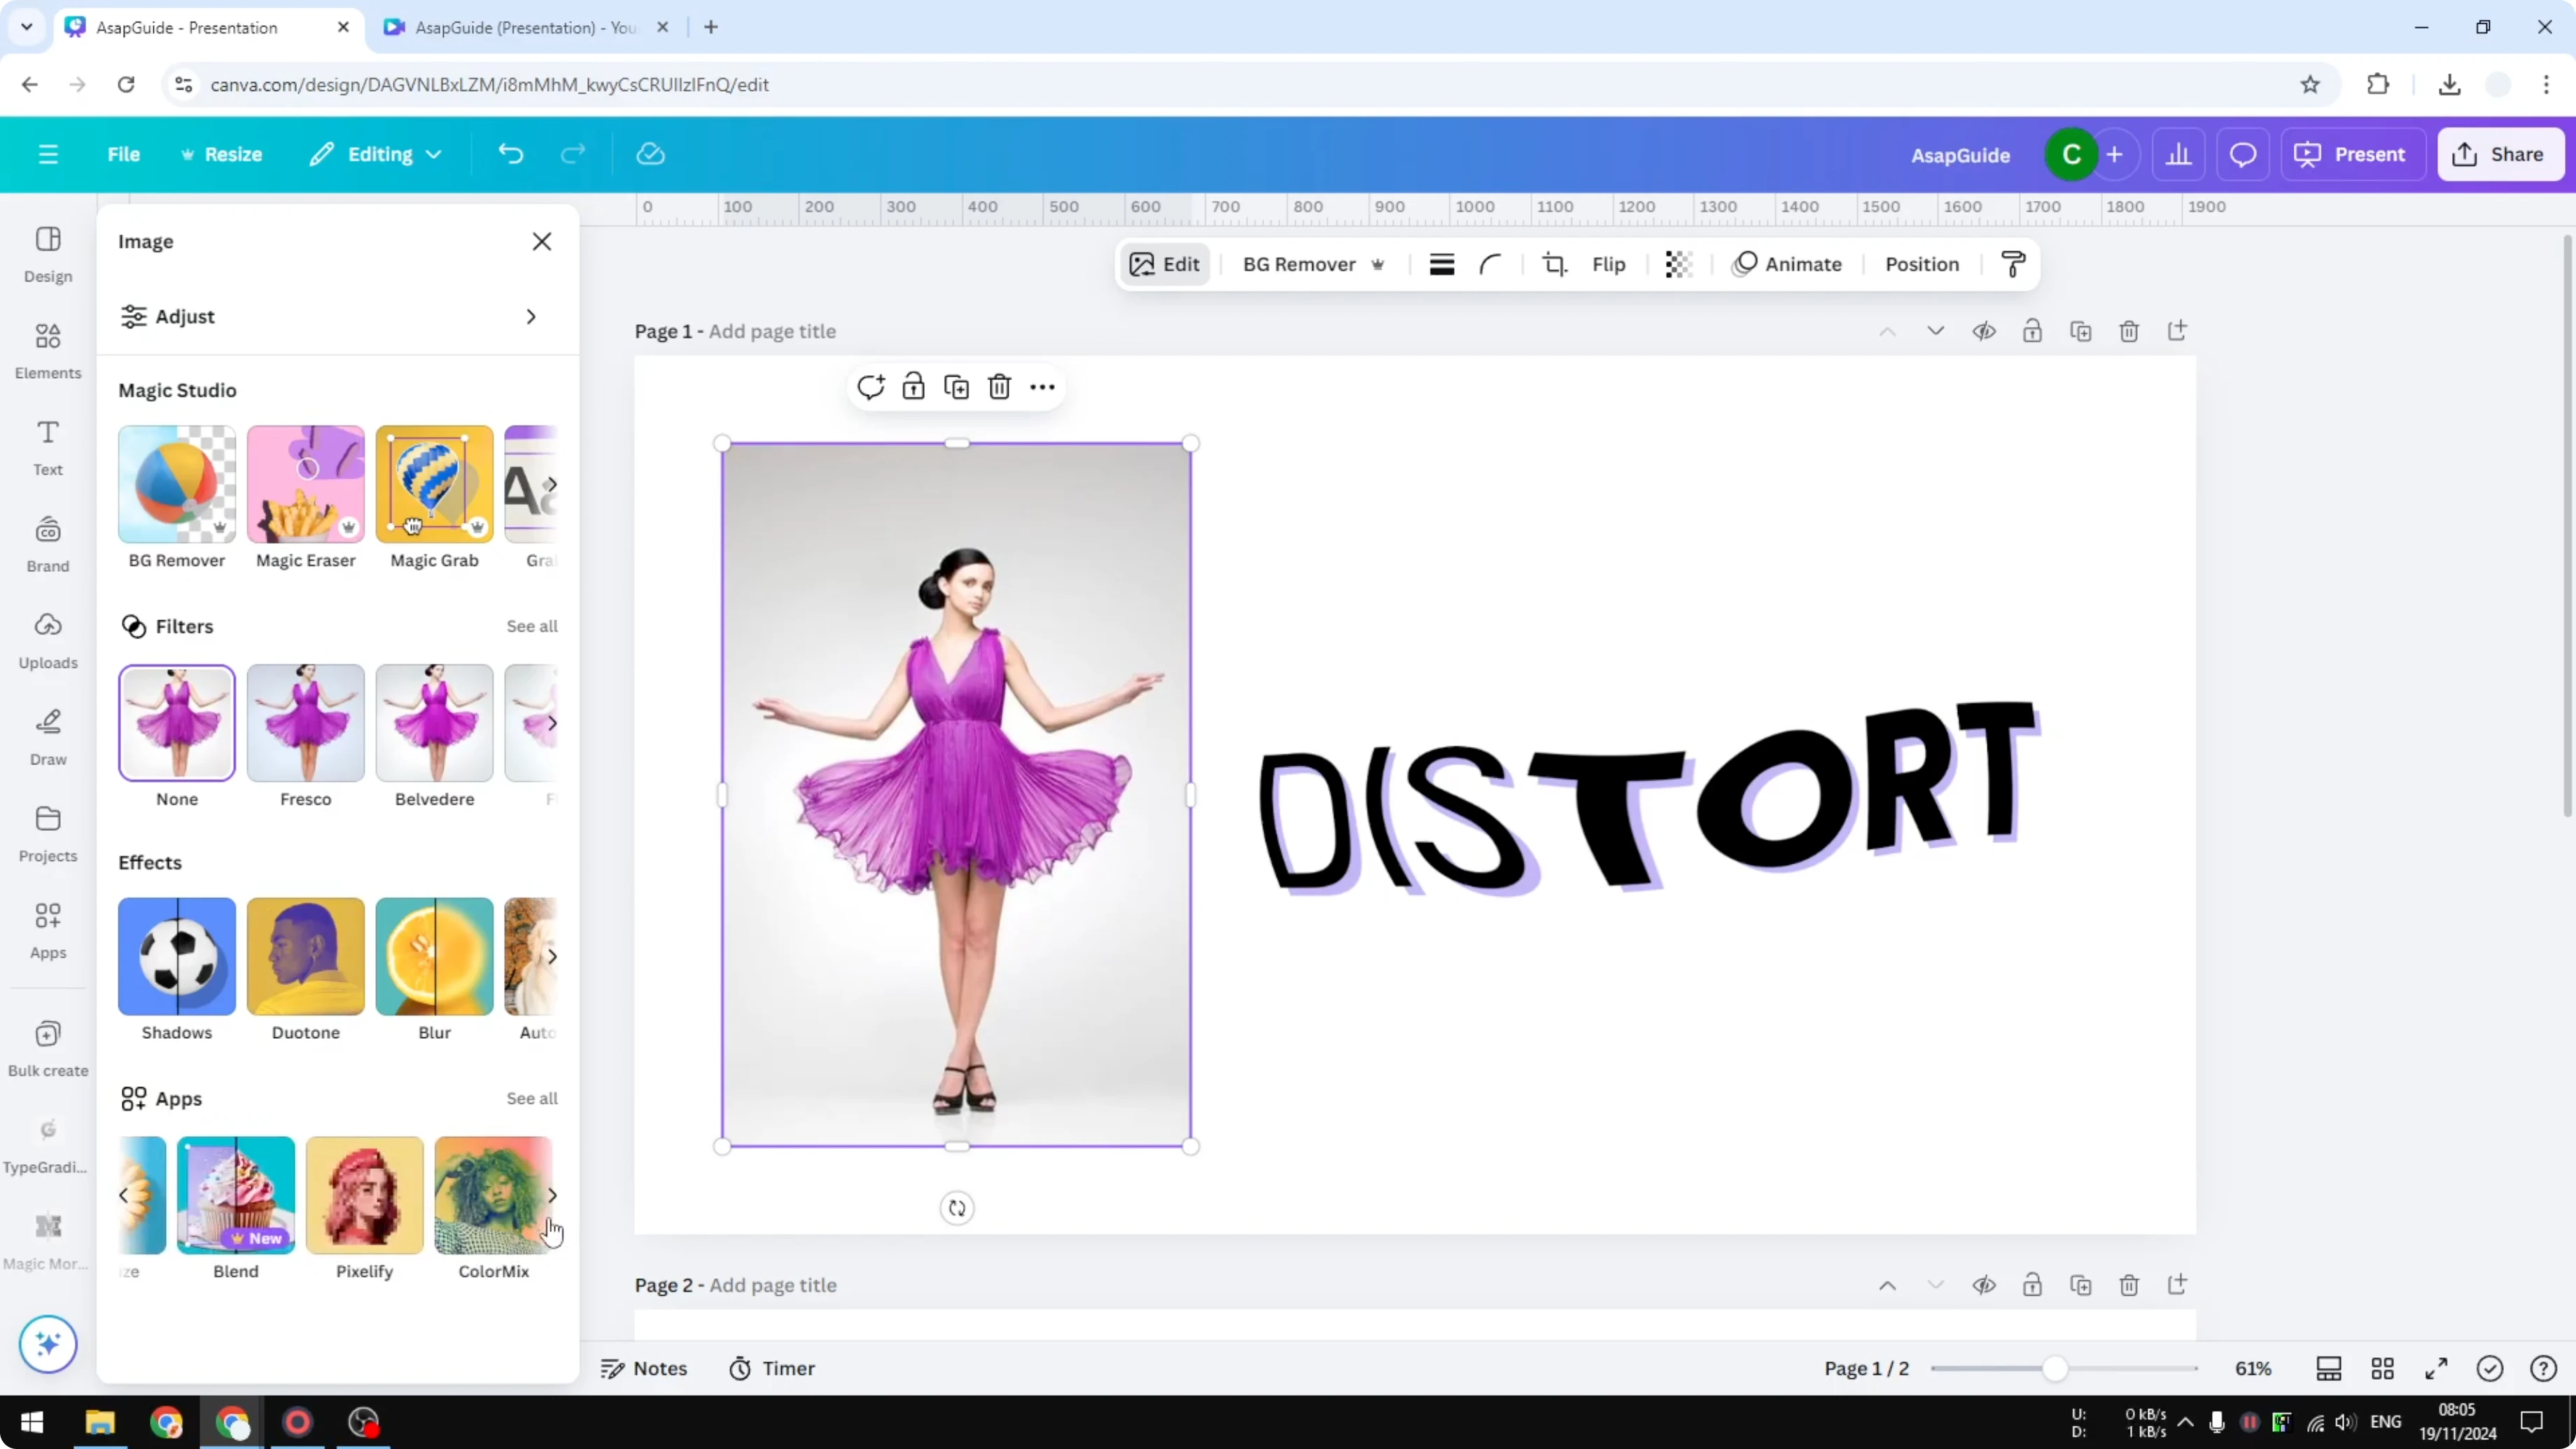
Task: Delete Page 1 with the trash icon
Action: coord(2129,331)
